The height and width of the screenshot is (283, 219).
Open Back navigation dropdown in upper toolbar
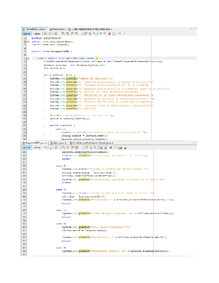pos(52,34)
